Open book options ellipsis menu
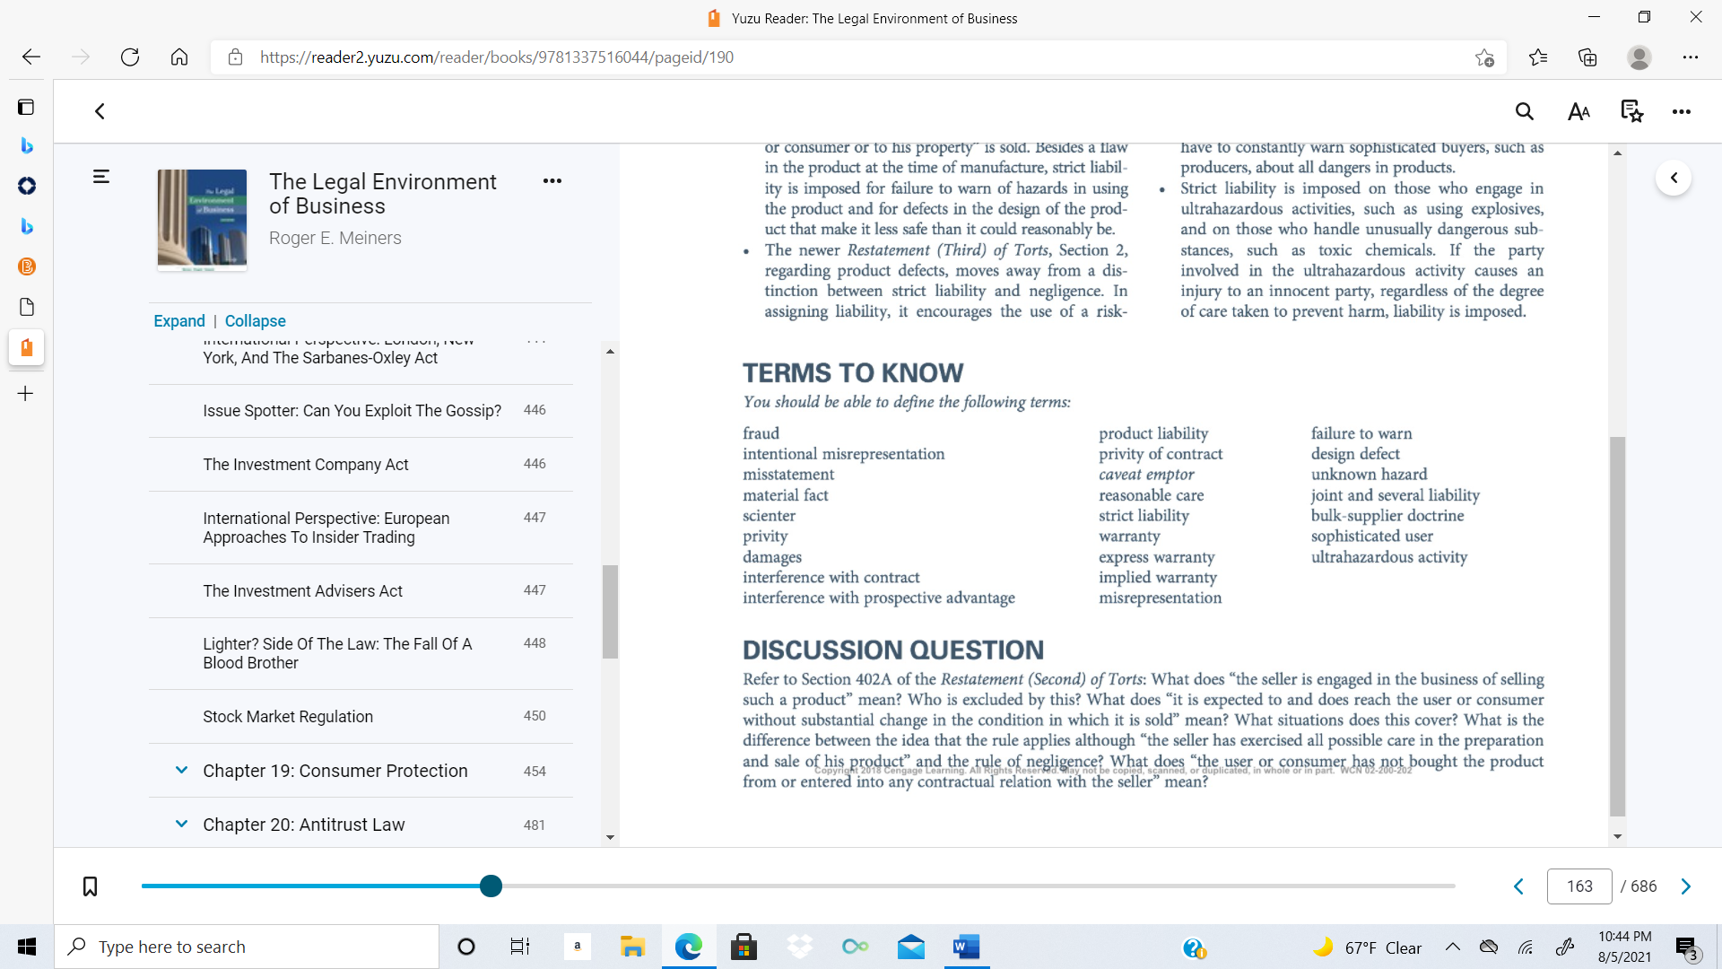Screen dimensions: 1722x969 552,180
